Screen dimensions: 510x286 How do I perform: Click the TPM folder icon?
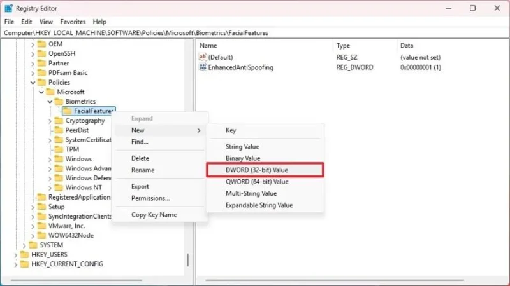(x=59, y=149)
